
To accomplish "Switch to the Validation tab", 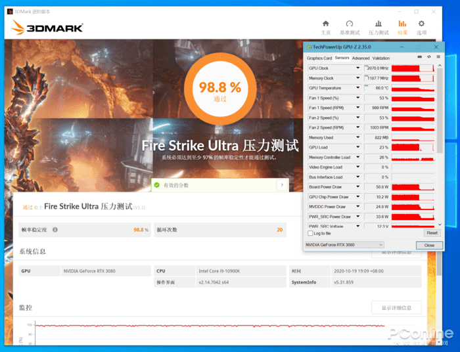I will (x=380, y=58).
